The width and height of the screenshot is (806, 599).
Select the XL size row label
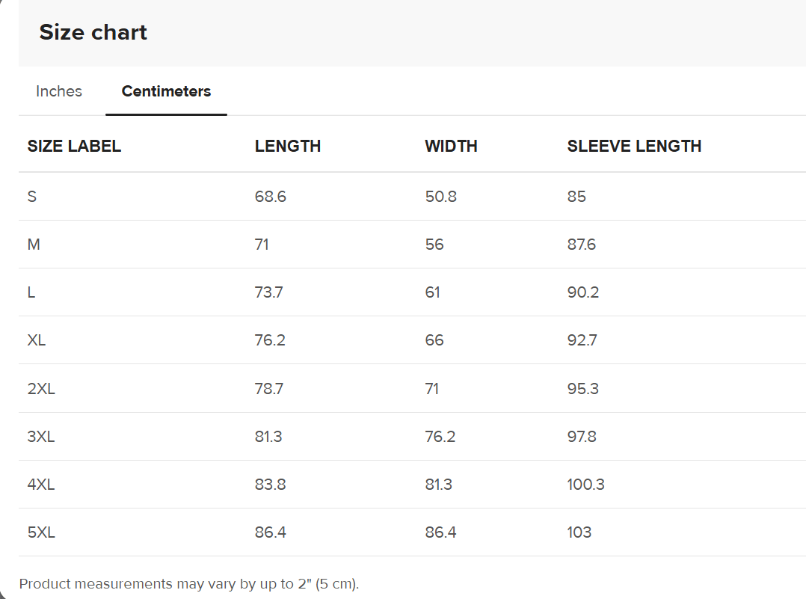pyautogui.click(x=37, y=340)
